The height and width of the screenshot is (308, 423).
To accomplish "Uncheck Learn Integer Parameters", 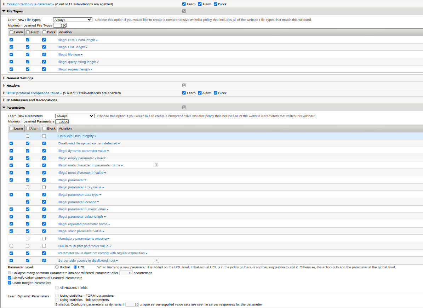I will (10, 283).
